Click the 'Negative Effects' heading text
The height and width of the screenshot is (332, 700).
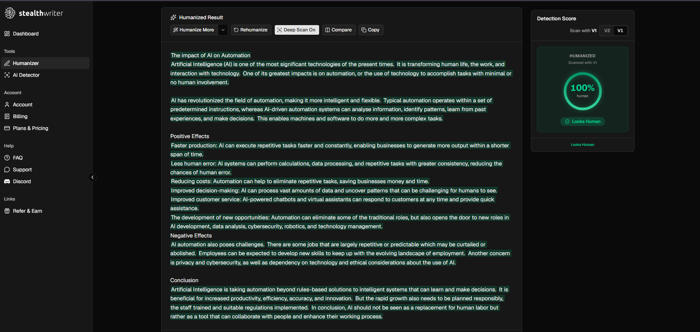[x=191, y=236]
